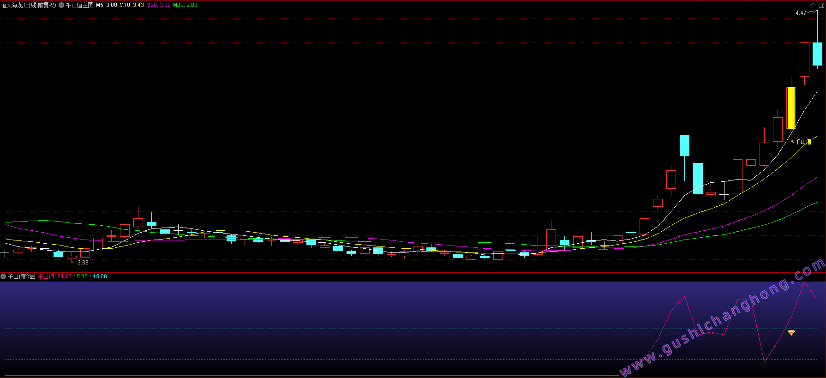Click the 4.47 high price label

[801, 13]
